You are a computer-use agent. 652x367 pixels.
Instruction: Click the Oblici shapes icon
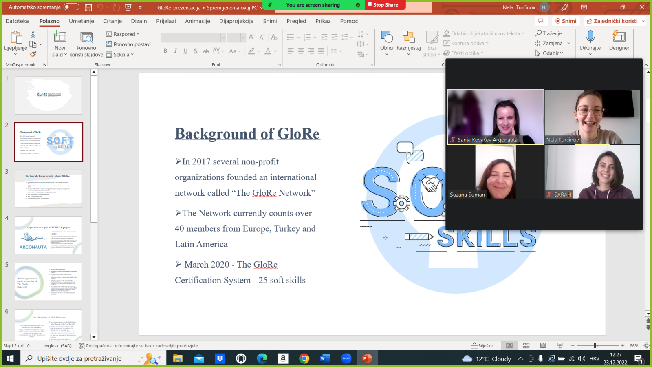386,38
